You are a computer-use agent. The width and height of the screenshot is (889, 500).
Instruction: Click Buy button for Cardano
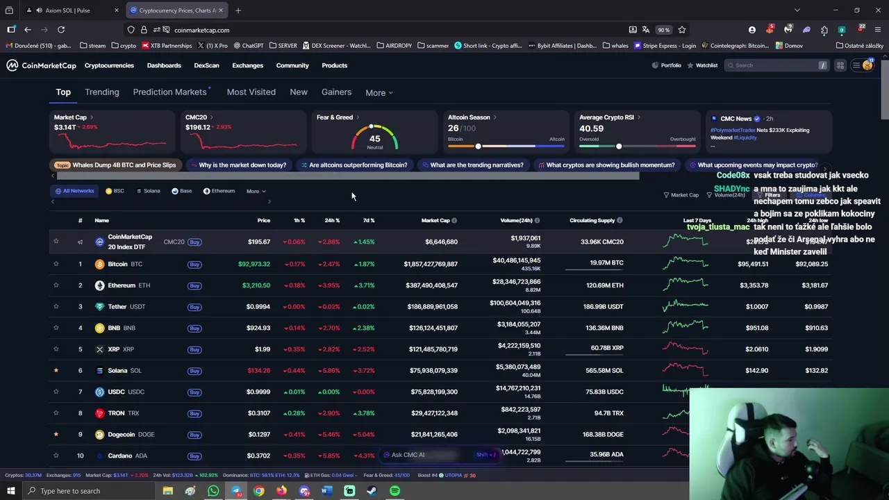click(194, 456)
